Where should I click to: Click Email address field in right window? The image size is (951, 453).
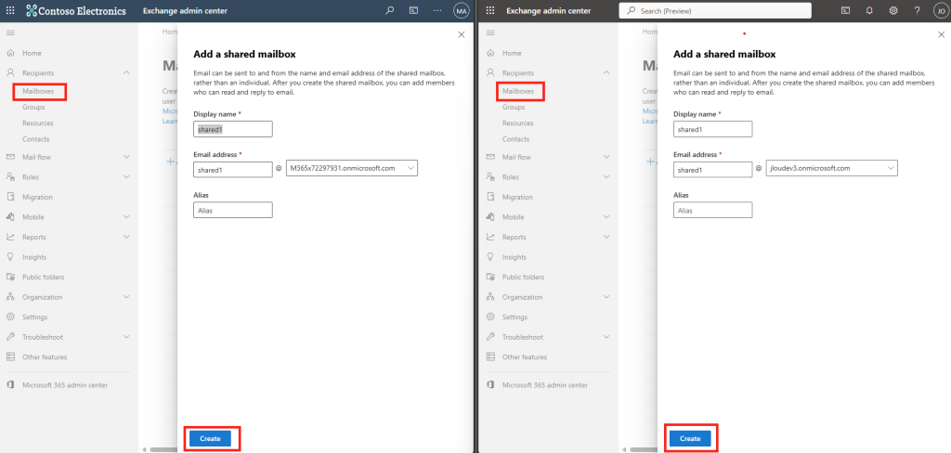tap(712, 170)
